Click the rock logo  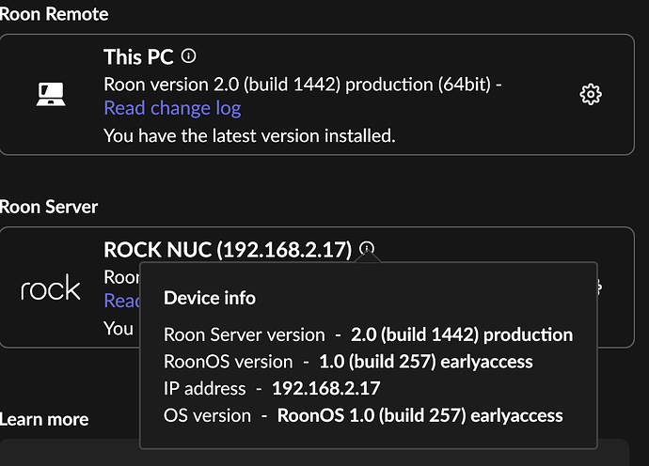[51, 287]
